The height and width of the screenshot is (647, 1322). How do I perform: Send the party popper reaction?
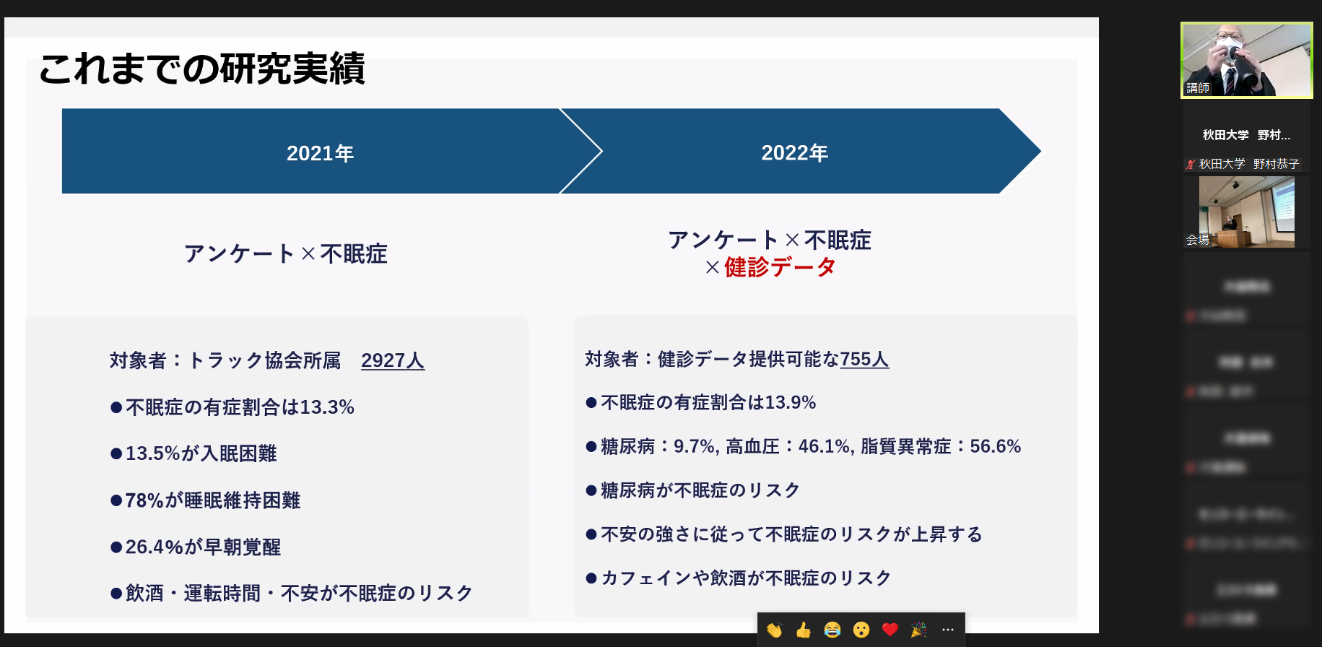tap(918, 630)
